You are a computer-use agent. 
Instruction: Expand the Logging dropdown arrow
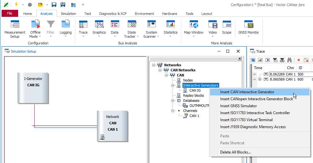click(x=66, y=36)
